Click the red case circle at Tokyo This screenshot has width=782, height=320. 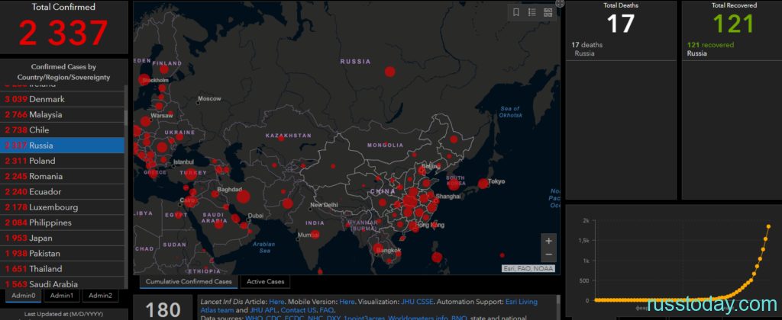tap(483, 184)
